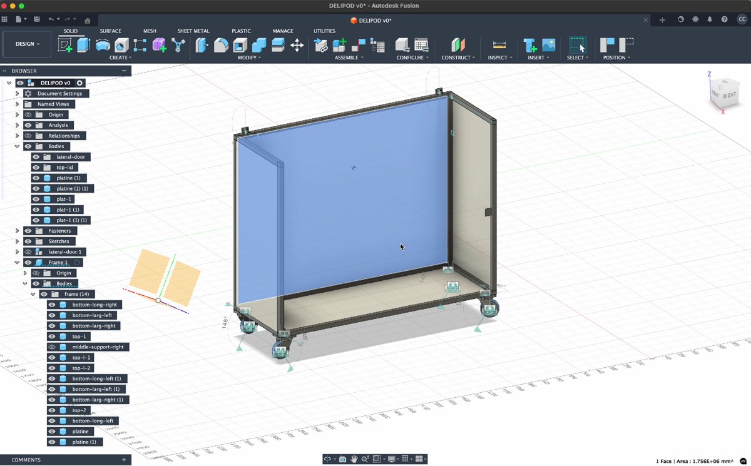The height and width of the screenshot is (466, 751).
Task: Collapse the Frame:1 component
Action: pyautogui.click(x=18, y=263)
